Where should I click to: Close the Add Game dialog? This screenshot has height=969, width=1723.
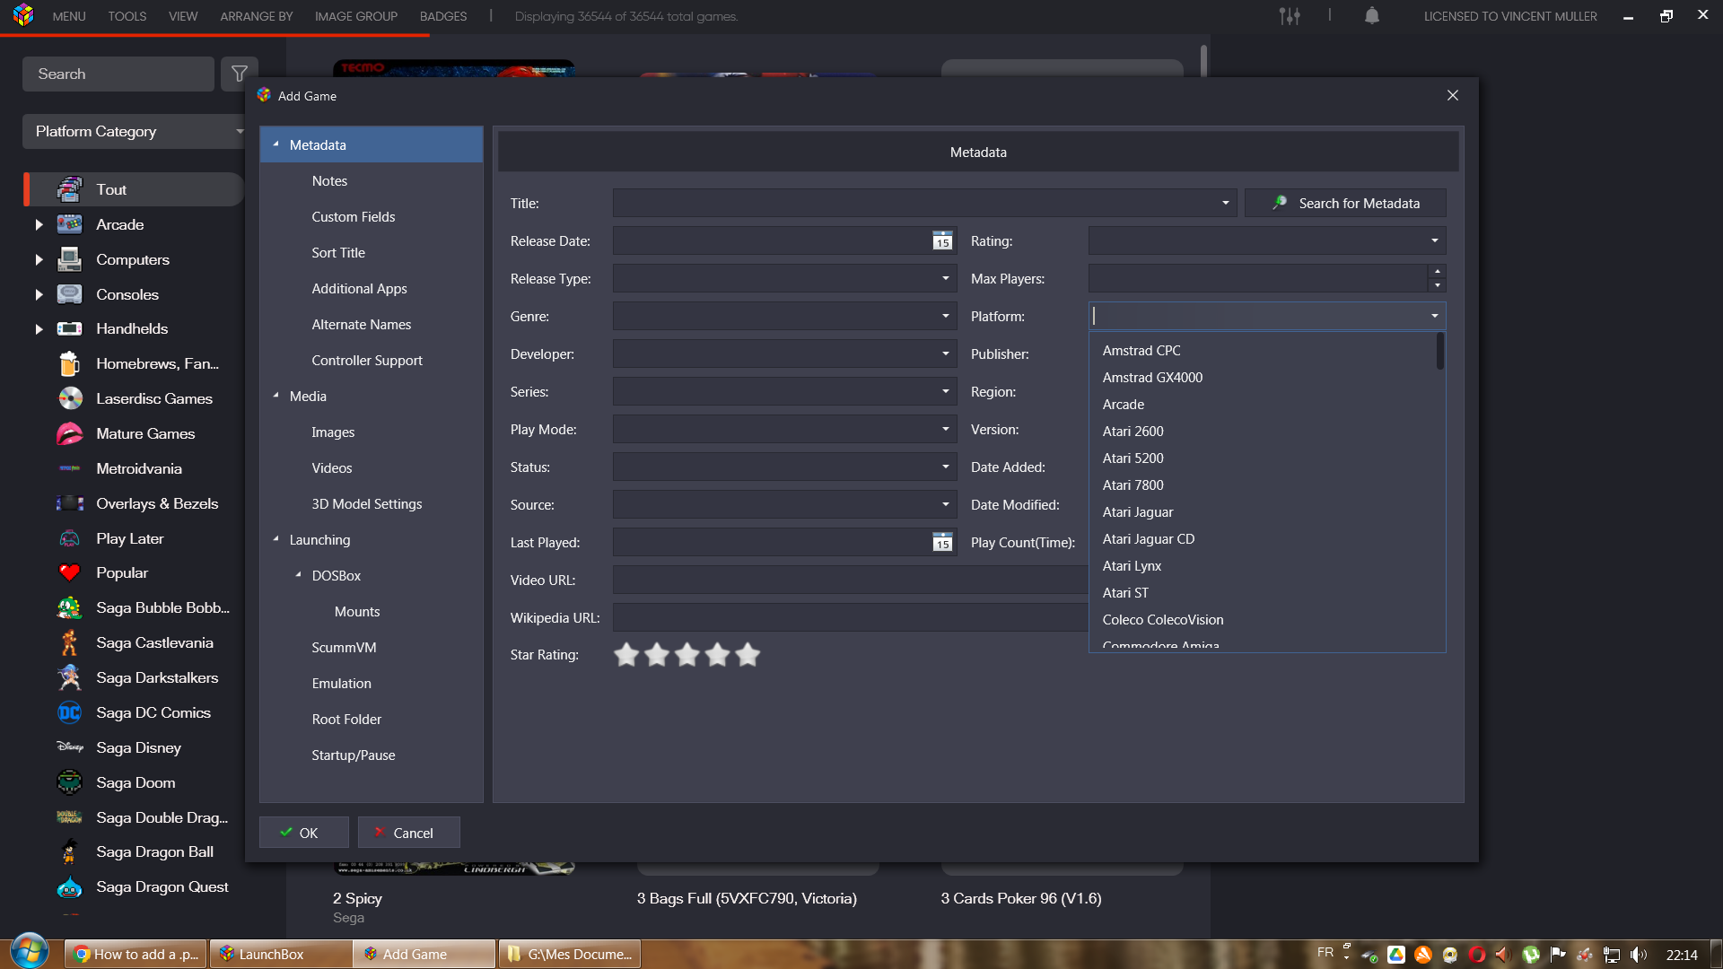tap(1453, 95)
